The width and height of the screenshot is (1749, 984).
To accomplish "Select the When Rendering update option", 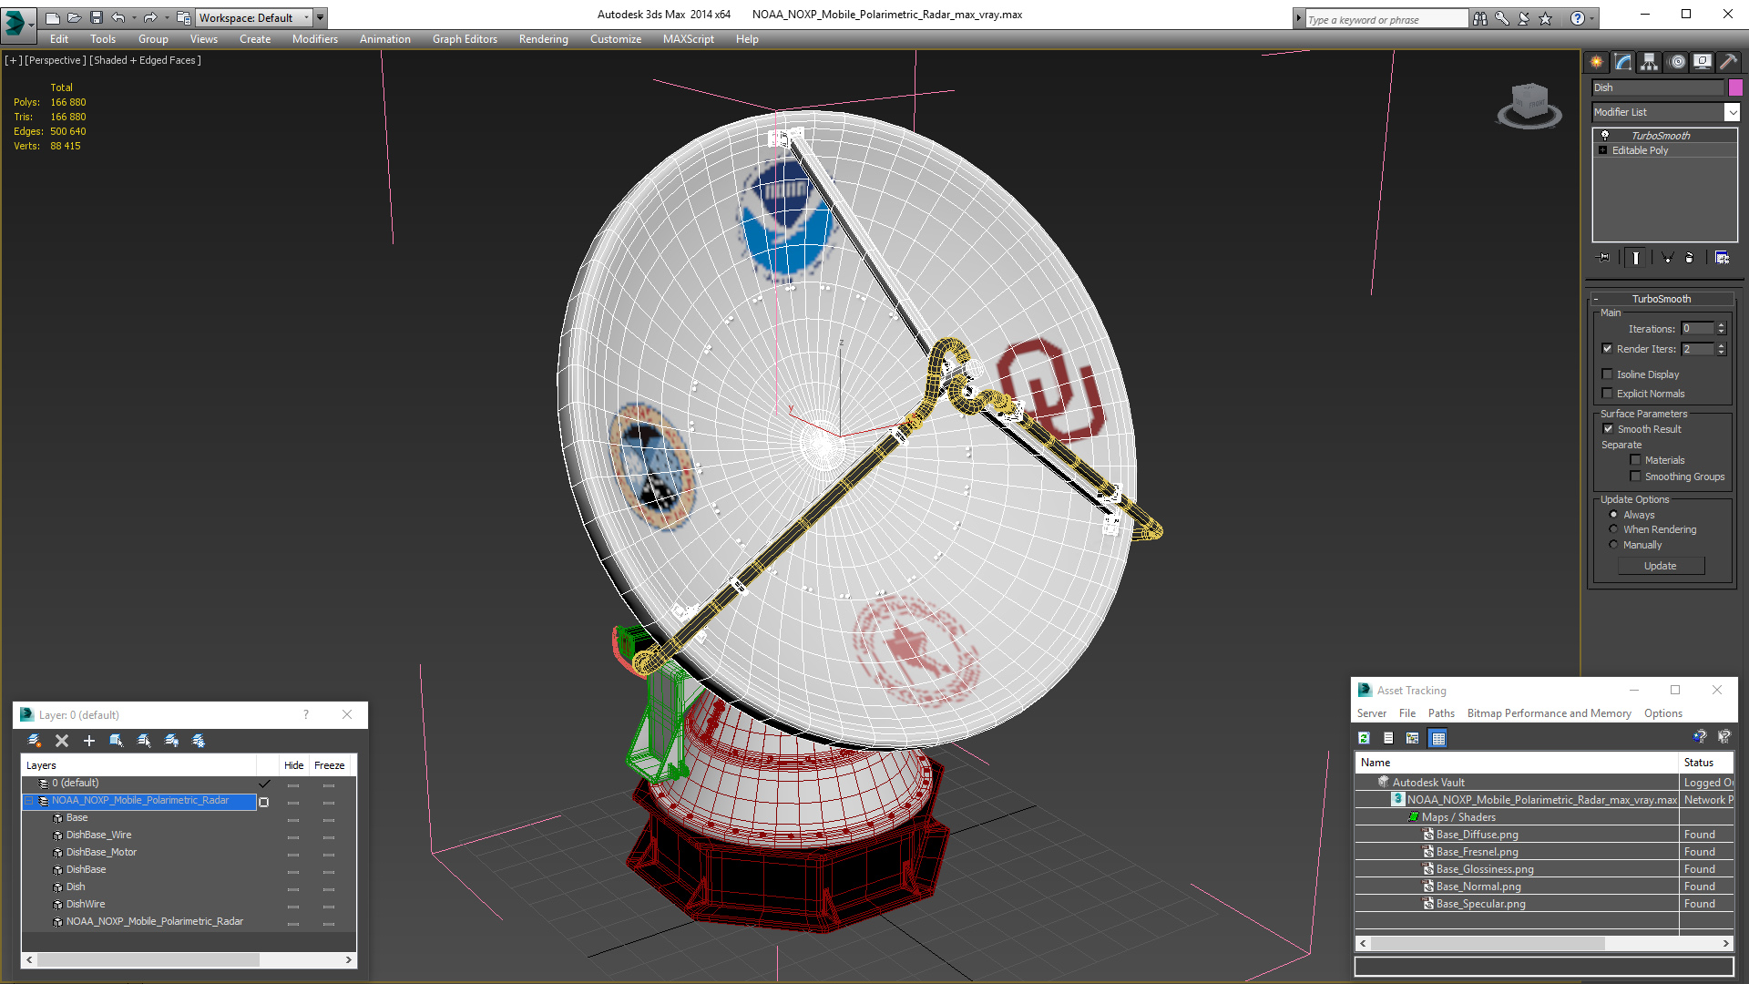I will [x=1613, y=529].
